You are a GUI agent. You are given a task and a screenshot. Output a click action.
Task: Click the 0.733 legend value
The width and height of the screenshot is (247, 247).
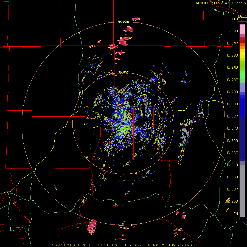click(x=232, y=92)
